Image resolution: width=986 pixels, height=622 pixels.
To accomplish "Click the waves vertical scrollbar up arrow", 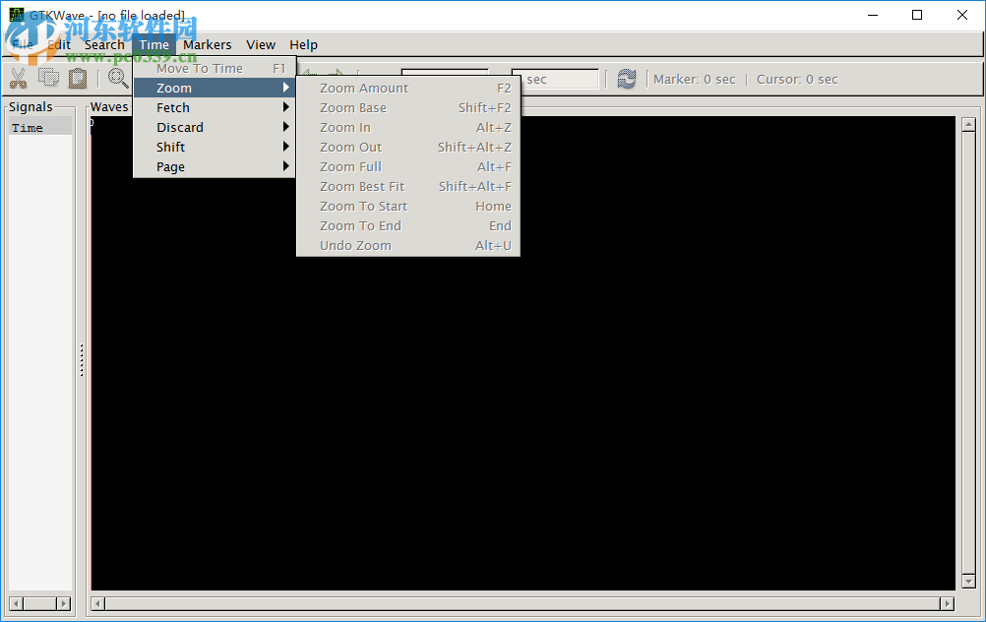I will click(x=968, y=124).
